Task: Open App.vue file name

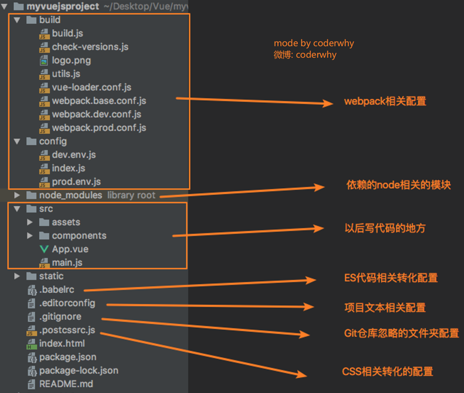Action: 70,249
